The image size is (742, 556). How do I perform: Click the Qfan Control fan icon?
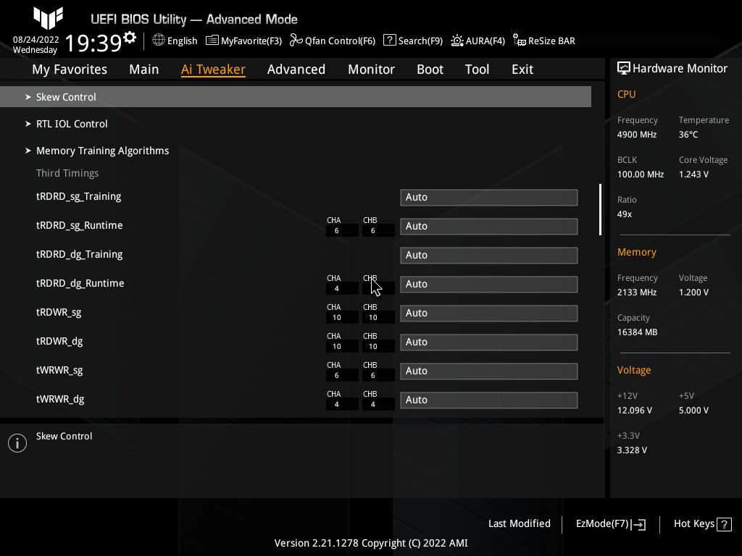tap(296, 41)
